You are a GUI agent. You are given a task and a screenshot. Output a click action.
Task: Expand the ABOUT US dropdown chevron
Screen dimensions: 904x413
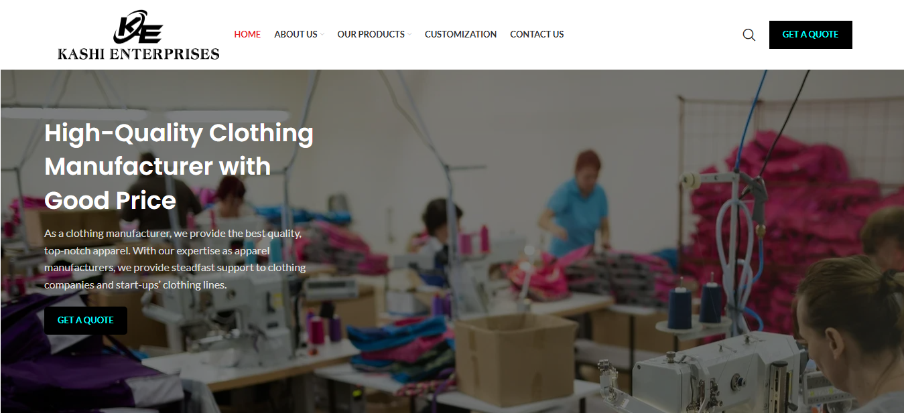[x=322, y=34]
